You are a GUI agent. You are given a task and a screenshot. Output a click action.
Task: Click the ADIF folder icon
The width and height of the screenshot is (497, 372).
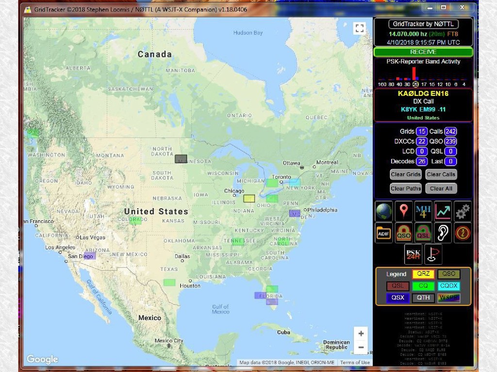(384, 233)
